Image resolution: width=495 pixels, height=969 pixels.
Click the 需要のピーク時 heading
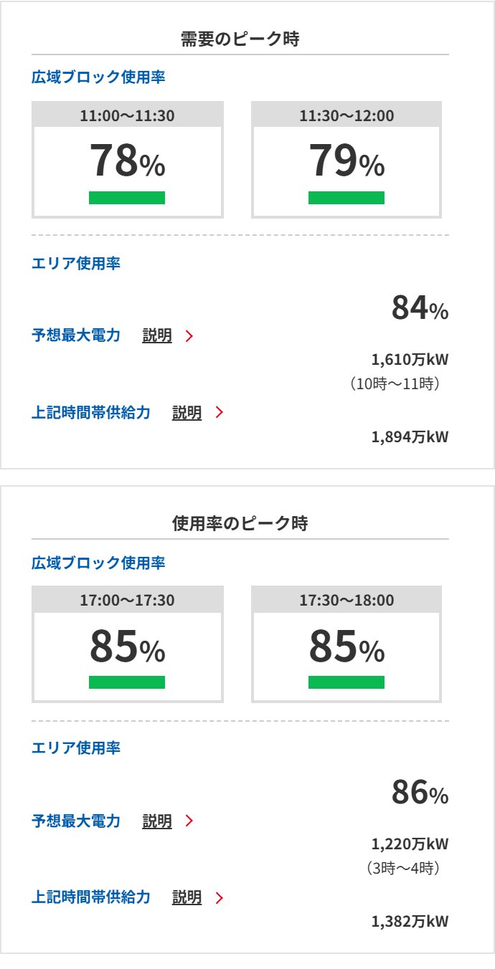click(240, 39)
